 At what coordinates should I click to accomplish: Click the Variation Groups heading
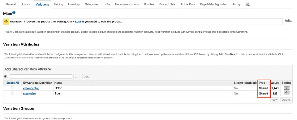coord(19,109)
